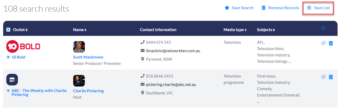This screenshot has width=341, height=111.
Task: Delete the Scott Mackinnon record
Action: point(331,43)
